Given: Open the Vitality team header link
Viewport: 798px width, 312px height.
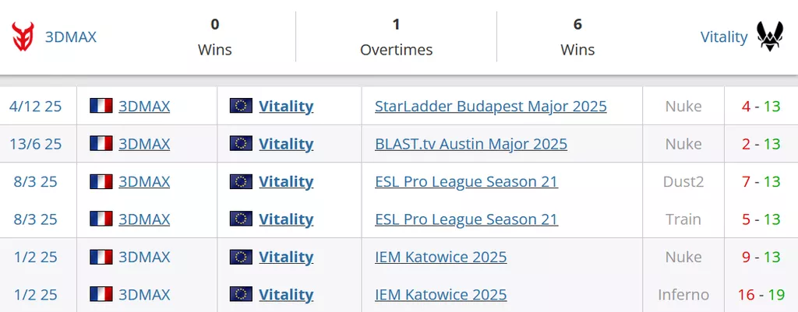Looking at the screenshot, I should pos(723,37).
